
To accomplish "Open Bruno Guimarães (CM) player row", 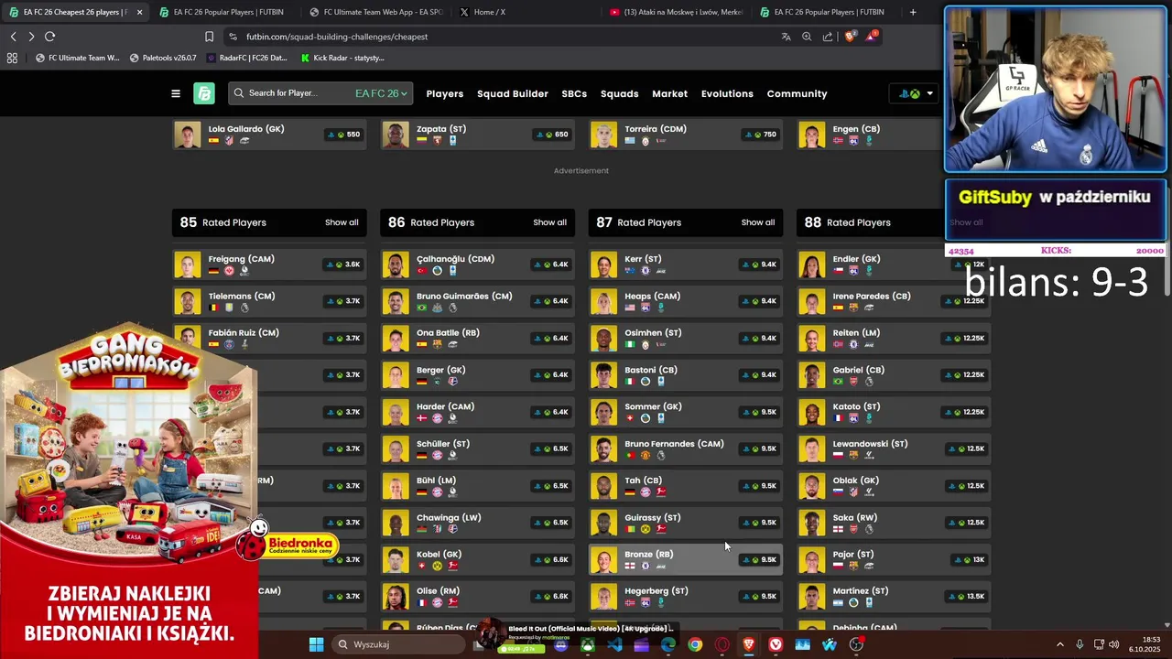I will pyautogui.click(x=477, y=301).
